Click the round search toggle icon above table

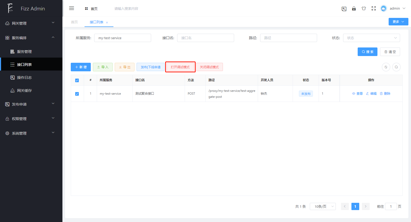(x=396, y=67)
